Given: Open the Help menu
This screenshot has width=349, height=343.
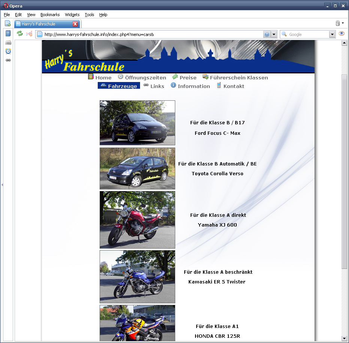Looking at the screenshot, I should 103,15.
